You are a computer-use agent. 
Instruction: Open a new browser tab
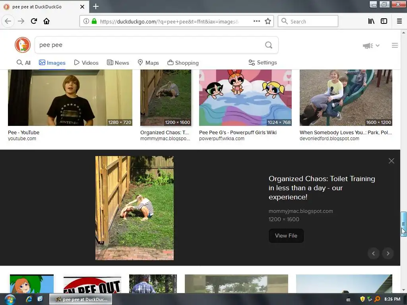tap(96, 6)
